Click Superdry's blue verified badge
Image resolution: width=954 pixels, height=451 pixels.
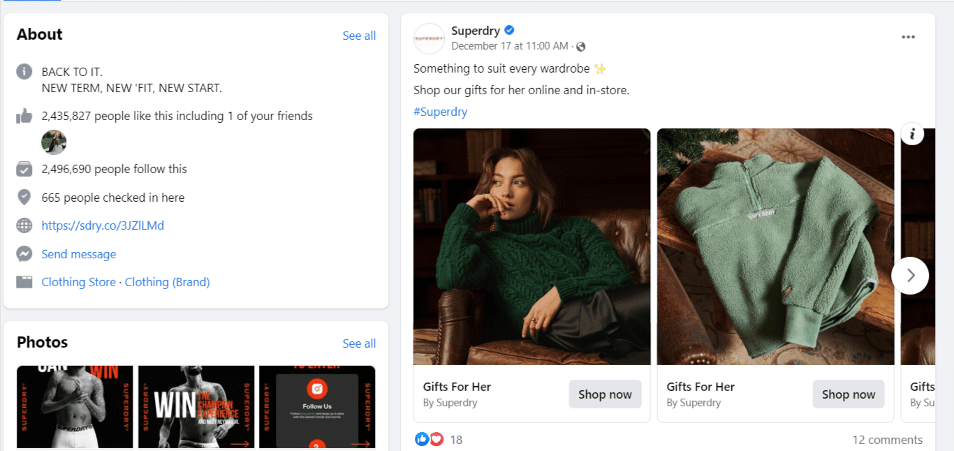(508, 30)
